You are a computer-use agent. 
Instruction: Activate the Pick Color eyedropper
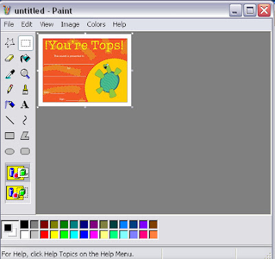click(10, 74)
